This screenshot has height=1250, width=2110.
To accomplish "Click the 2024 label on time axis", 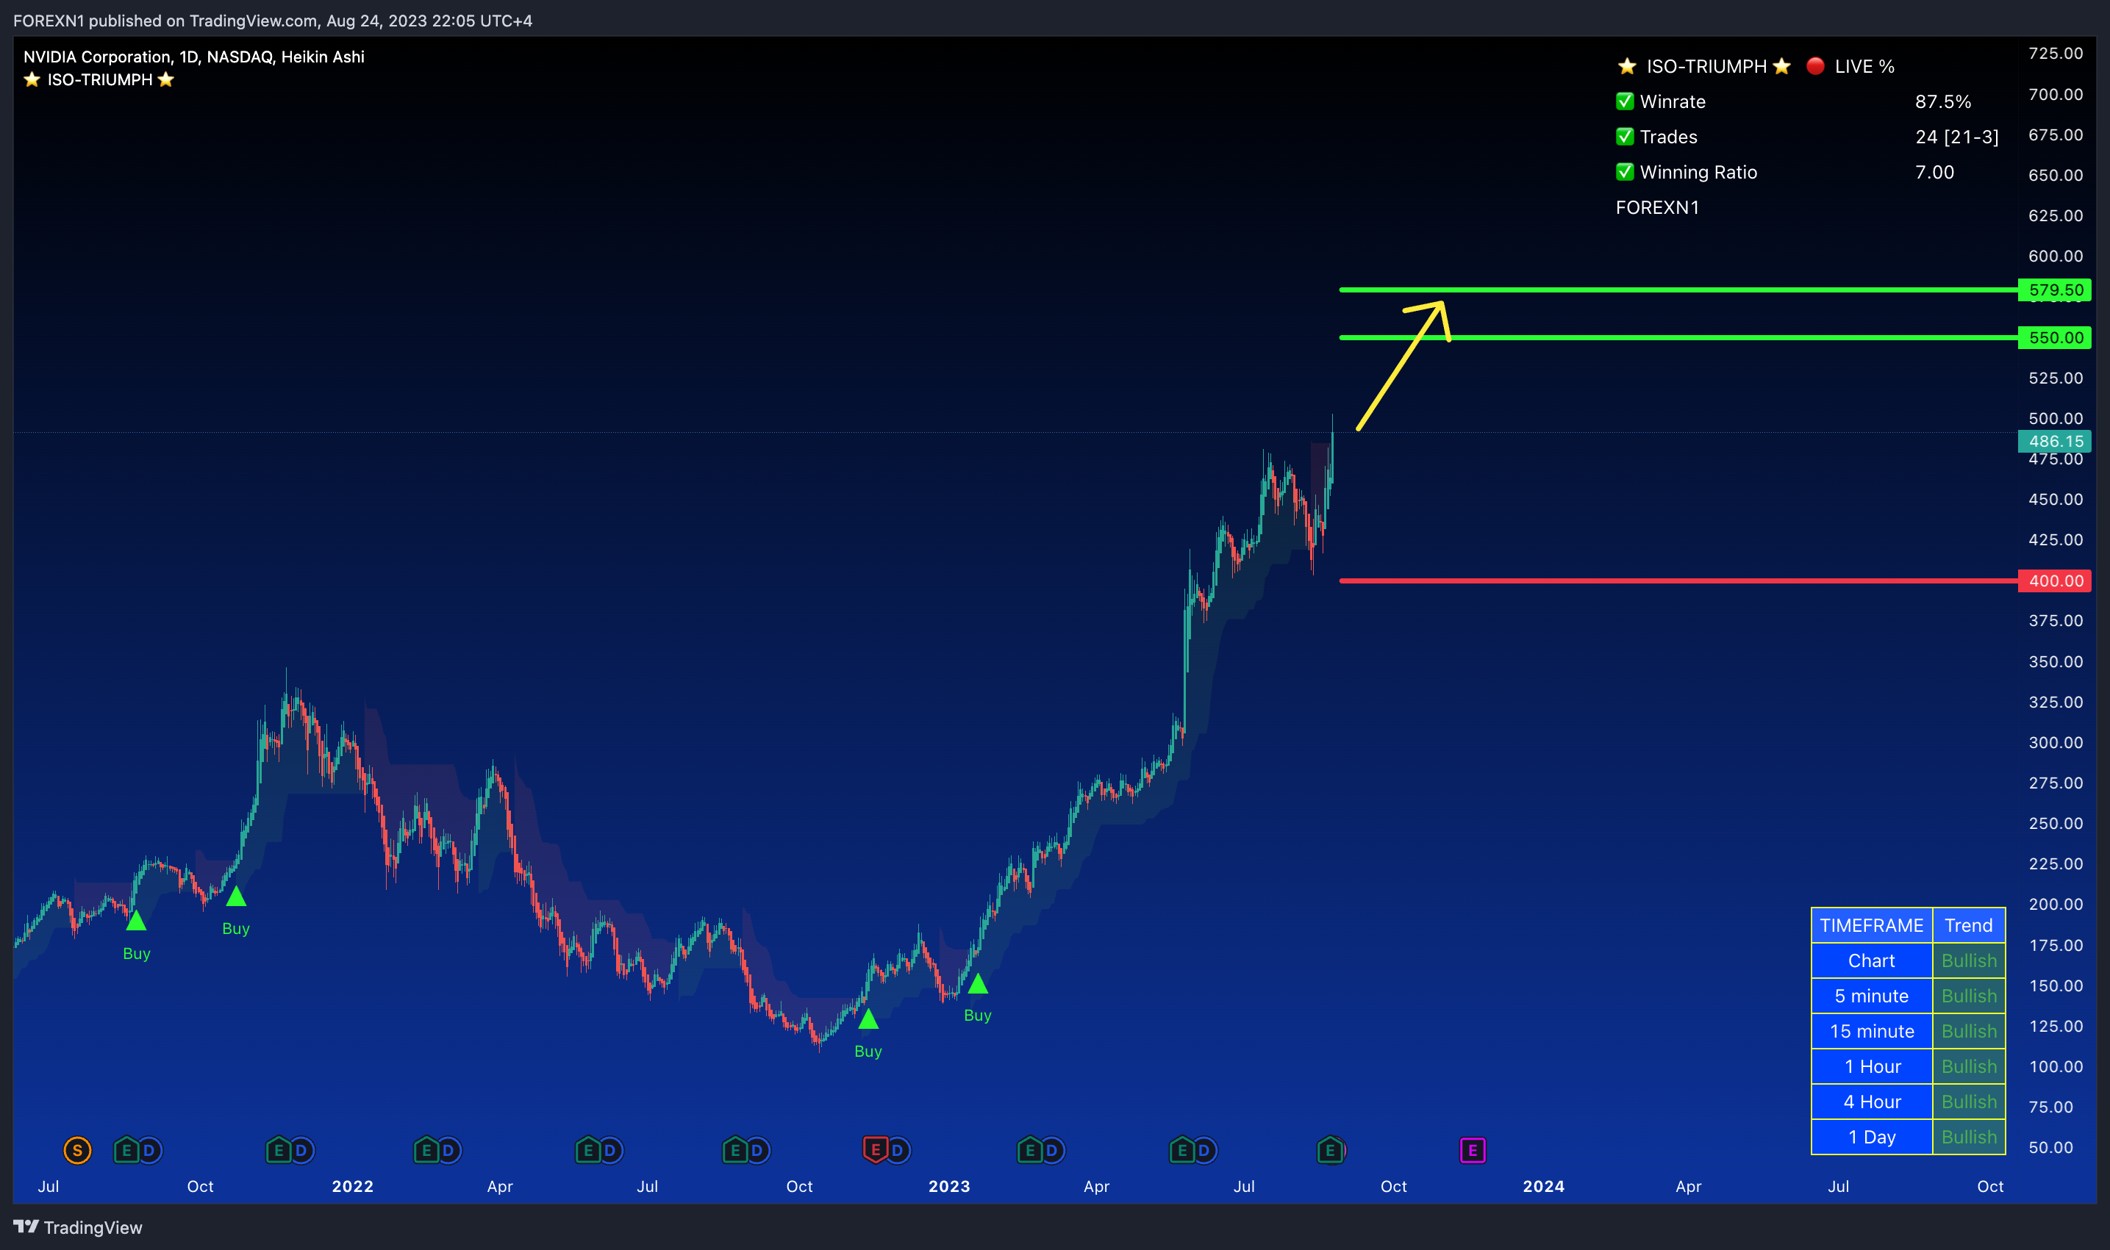I will click(x=1544, y=1186).
